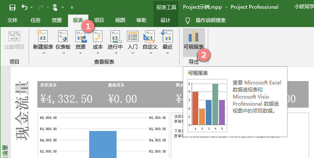Open the 进行中 reports icon
This screenshot has width=314, height=158.
[x=116, y=36]
